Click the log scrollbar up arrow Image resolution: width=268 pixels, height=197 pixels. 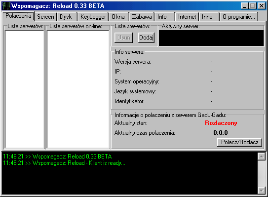click(261, 157)
